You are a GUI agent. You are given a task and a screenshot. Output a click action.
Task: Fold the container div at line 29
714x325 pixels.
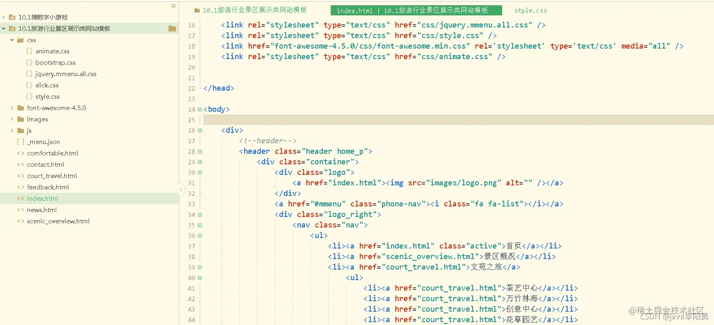coord(200,162)
